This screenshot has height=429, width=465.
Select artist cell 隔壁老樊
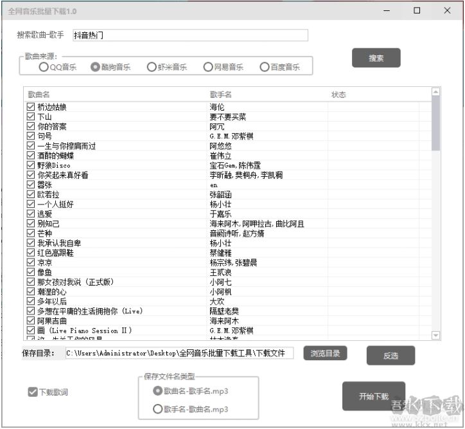point(224,311)
